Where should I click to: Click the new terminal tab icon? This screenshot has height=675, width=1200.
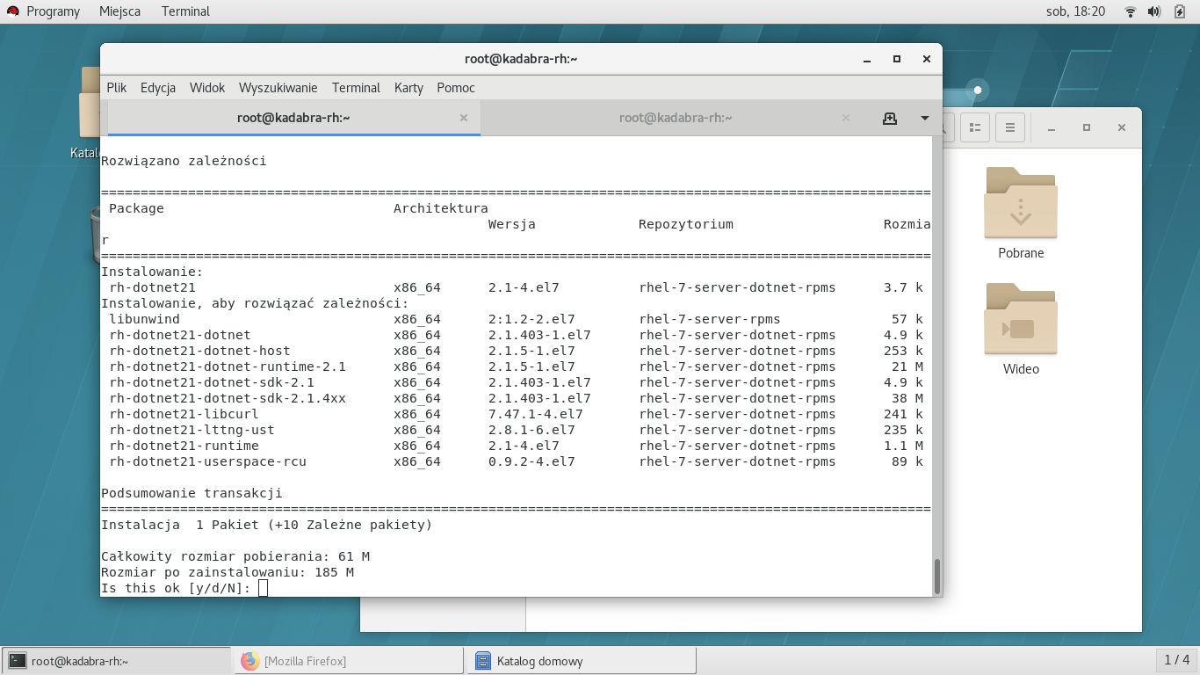point(890,118)
